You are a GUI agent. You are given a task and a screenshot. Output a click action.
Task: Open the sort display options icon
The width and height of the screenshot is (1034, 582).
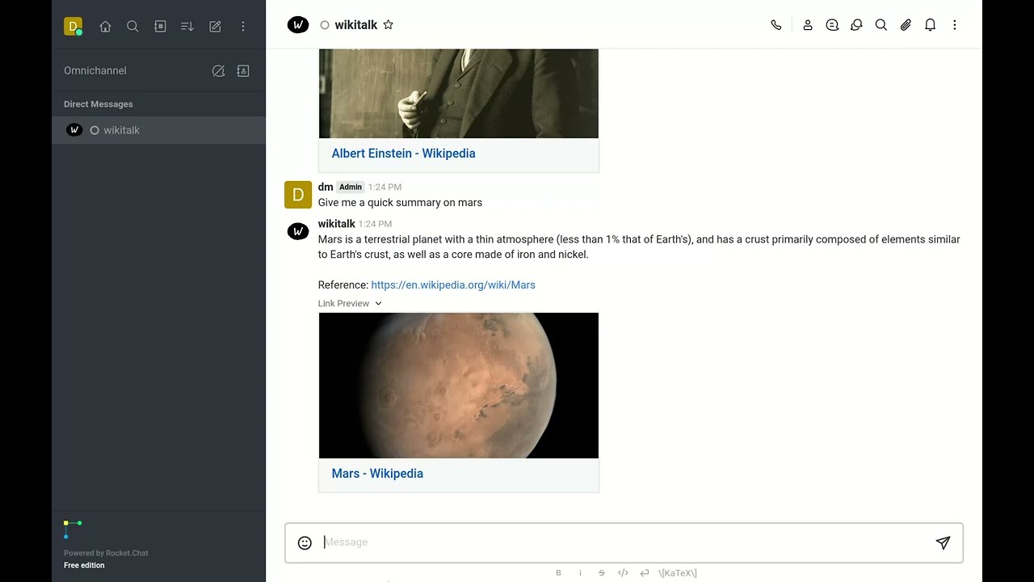click(x=187, y=26)
